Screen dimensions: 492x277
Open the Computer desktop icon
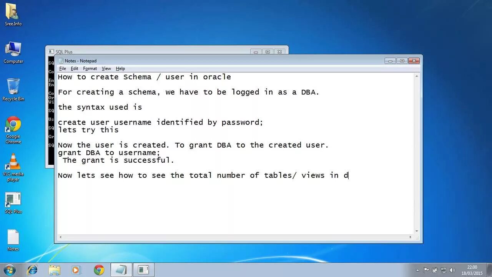[x=13, y=52]
